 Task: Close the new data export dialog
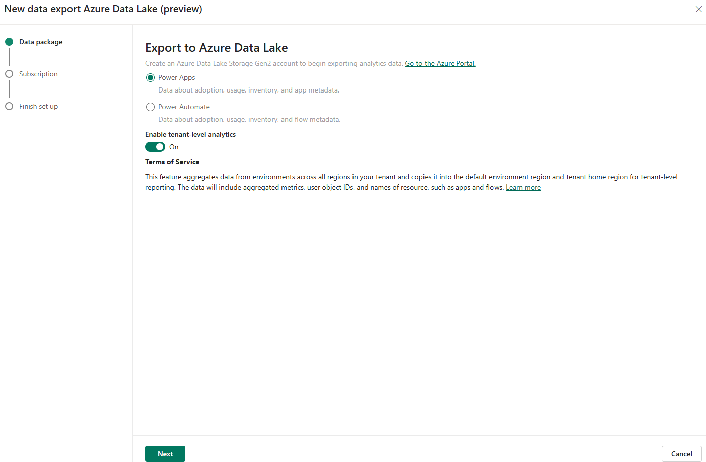pos(698,9)
